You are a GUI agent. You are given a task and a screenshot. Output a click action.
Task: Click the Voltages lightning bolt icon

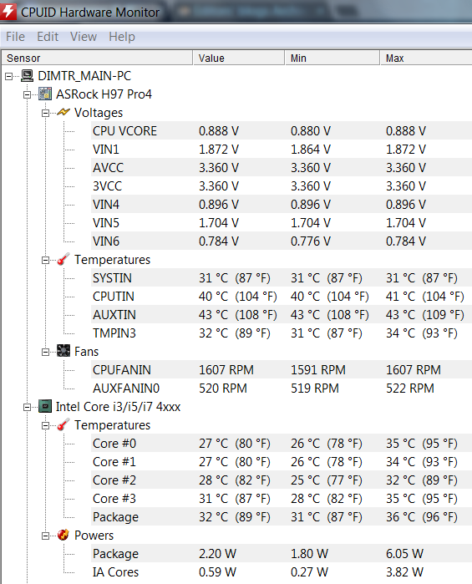tap(63, 112)
